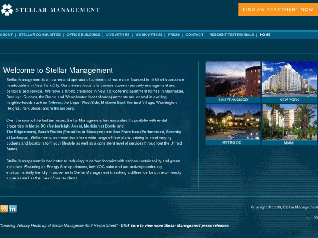Follow the Midtown East link
This screenshot has width=318, height=238.
[x=113, y=103]
